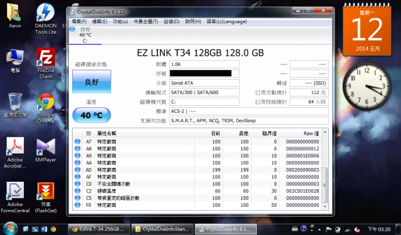Click the pinned Word icon in taskbar

(x=44, y=229)
